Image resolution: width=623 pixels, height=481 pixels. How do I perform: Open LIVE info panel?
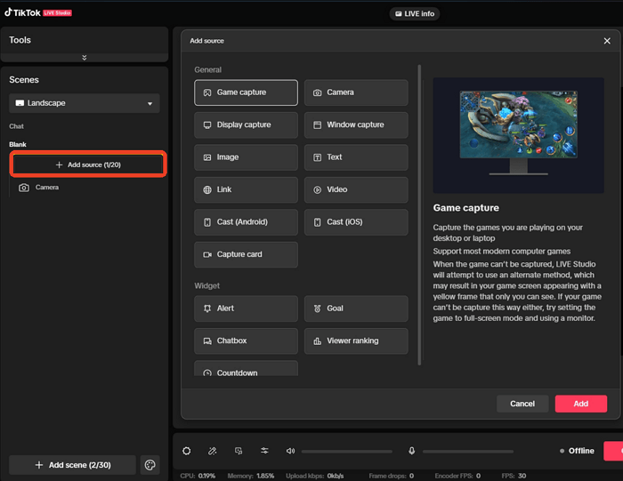point(415,14)
